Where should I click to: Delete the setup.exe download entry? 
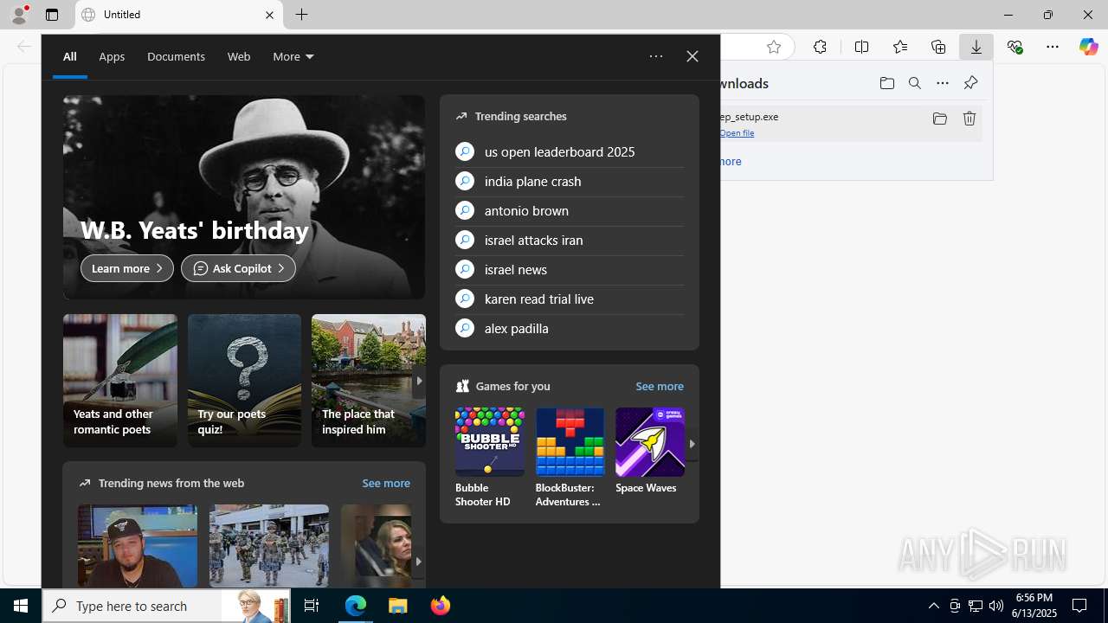click(x=969, y=119)
